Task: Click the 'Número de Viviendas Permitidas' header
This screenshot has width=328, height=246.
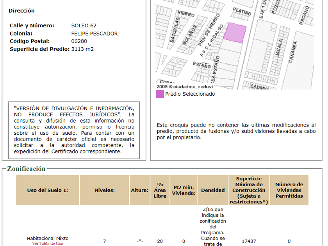Action: tap(289, 190)
